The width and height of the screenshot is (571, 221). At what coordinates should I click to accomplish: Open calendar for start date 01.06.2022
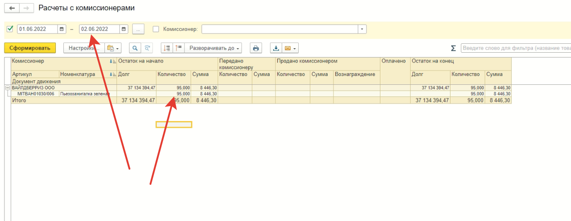[x=62, y=29]
